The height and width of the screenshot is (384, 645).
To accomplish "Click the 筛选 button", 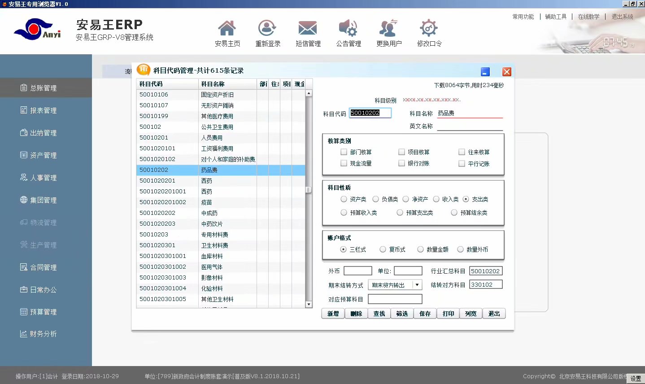I will point(402,314).
